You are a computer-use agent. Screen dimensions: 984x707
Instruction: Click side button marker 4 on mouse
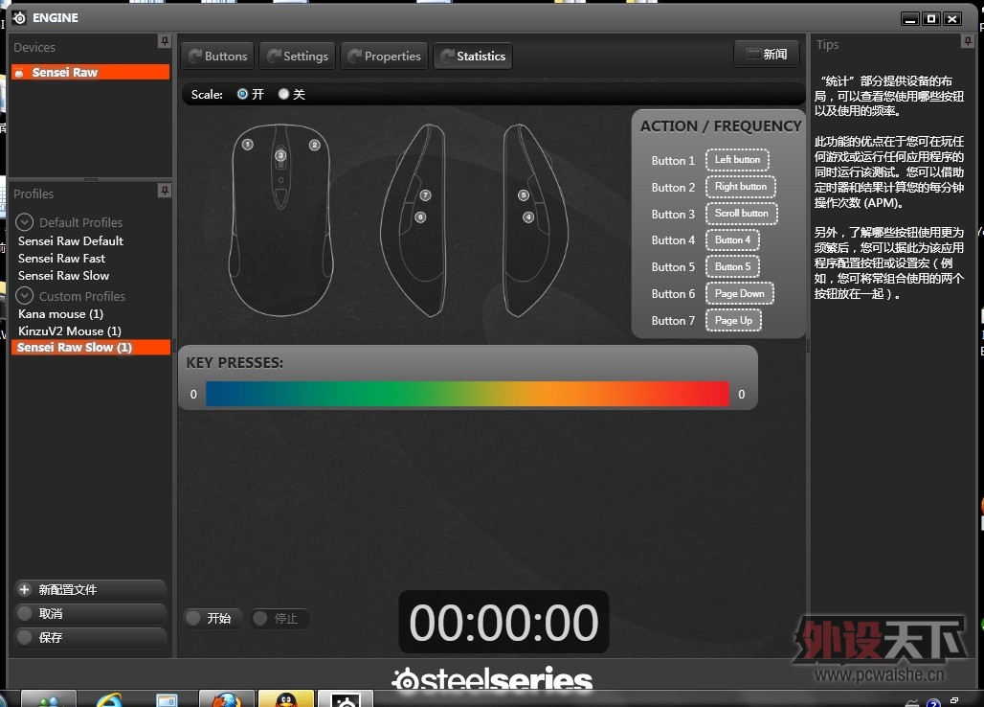coord(528,217)
